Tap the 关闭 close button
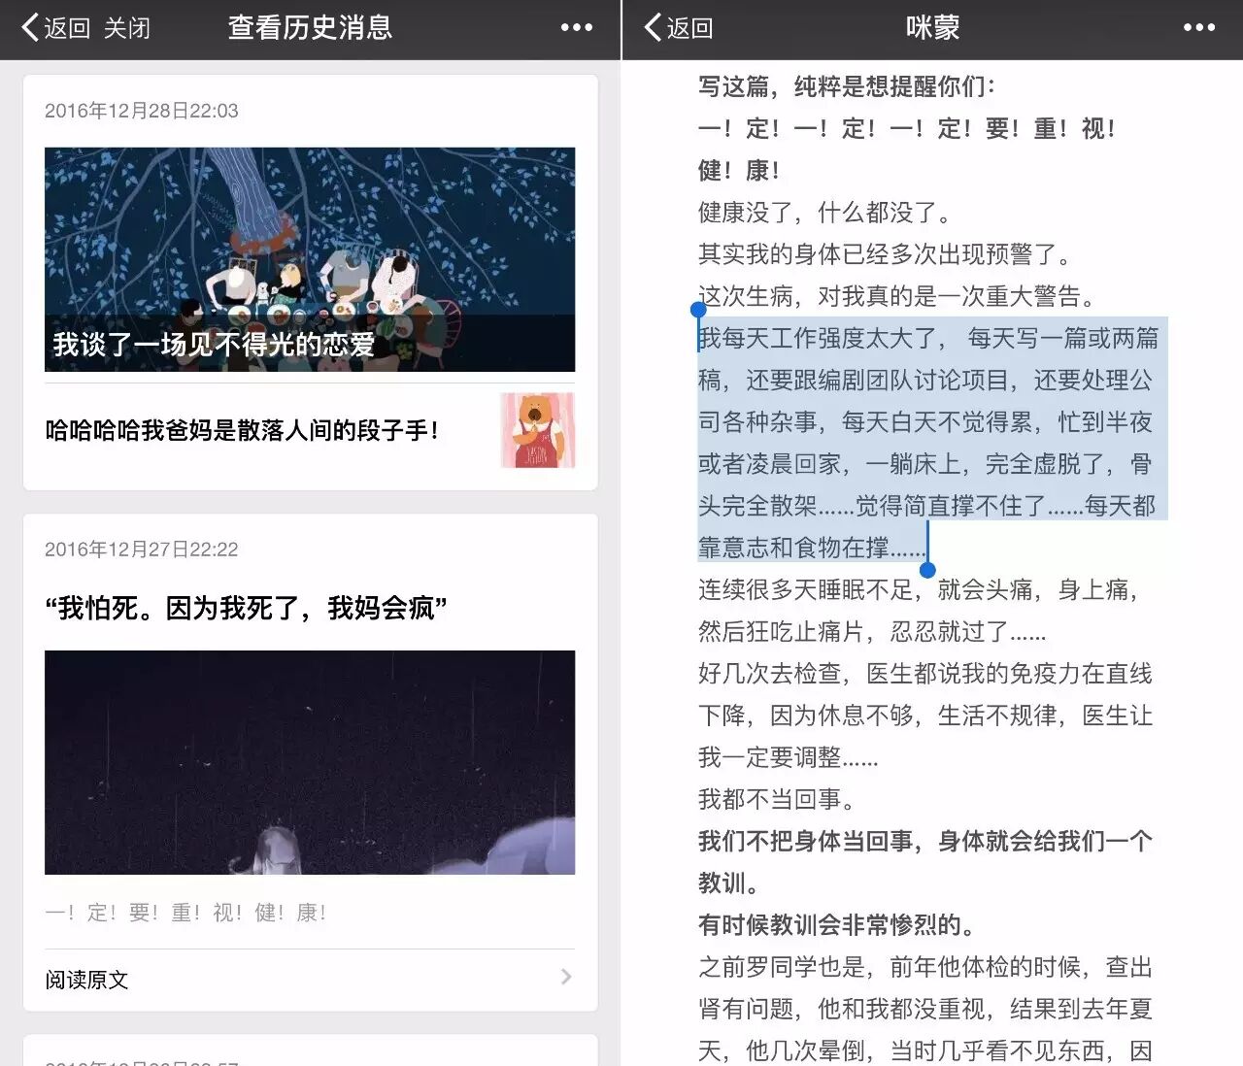The width and height of the screenshot is (1243, 1066). (x=127, y=28)
